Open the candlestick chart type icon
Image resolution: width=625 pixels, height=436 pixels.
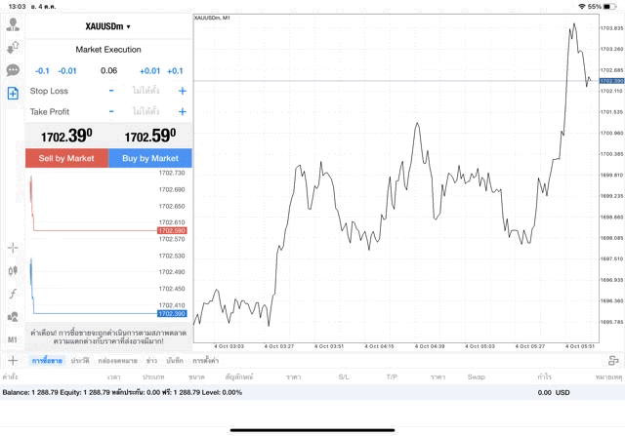[x=13, y=270]
